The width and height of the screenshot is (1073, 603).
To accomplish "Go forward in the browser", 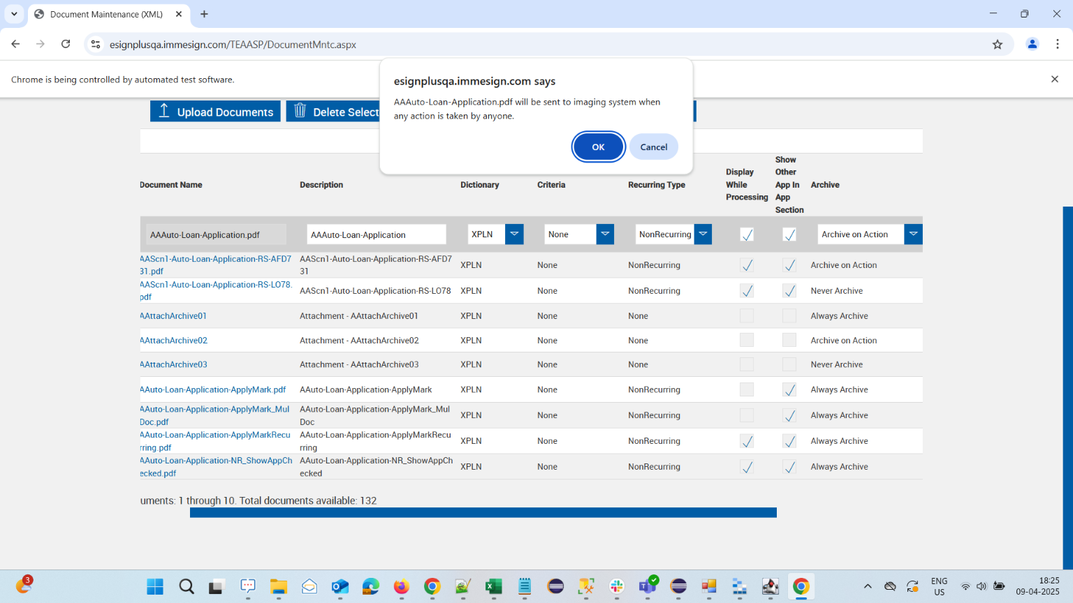I will [41, 44].
